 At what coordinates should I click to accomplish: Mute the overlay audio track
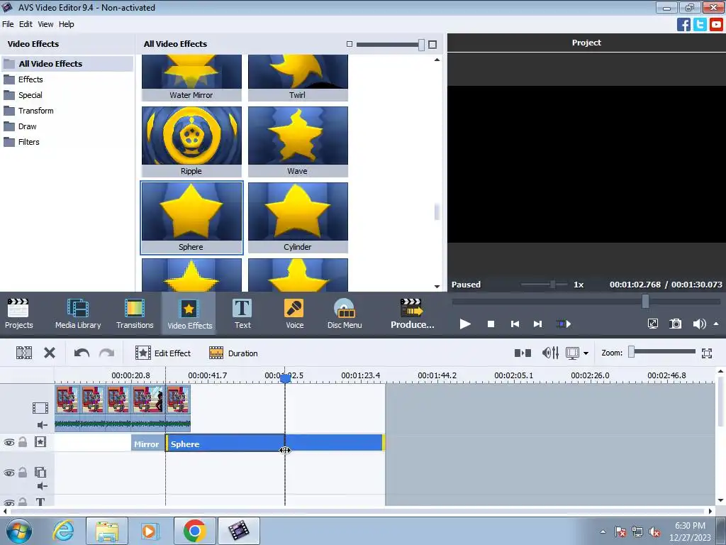[x=42, y=485]
